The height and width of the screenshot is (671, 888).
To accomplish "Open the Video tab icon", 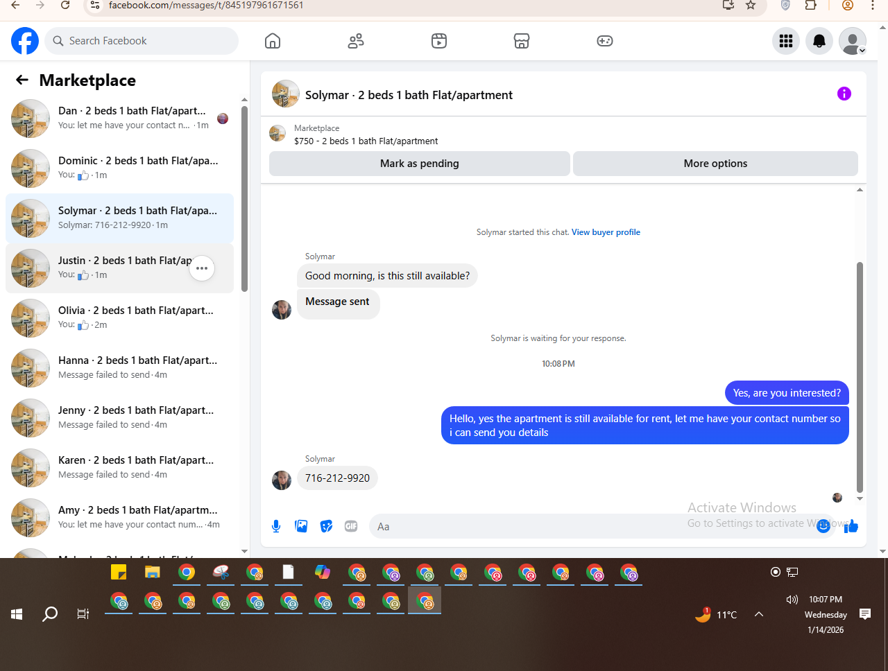I will [x=439, y=41].
